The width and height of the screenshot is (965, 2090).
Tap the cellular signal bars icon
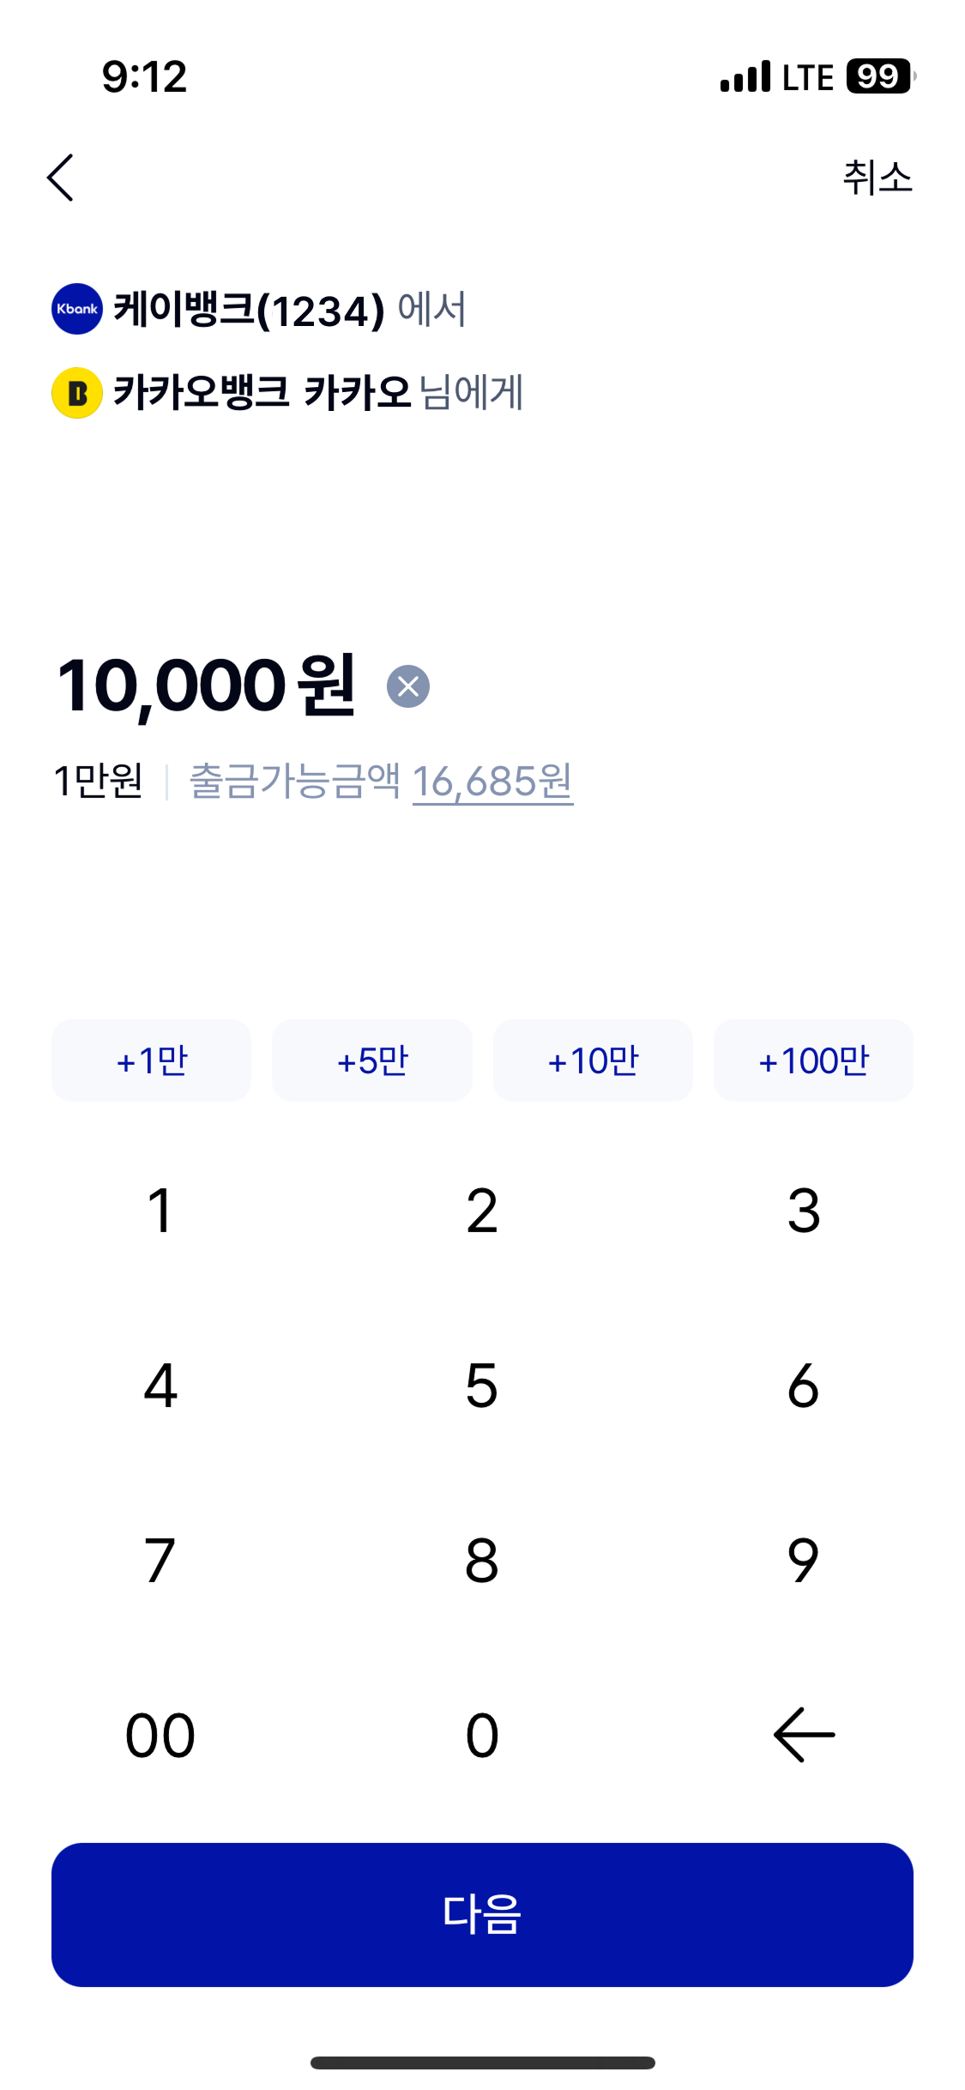pos(745,76)
